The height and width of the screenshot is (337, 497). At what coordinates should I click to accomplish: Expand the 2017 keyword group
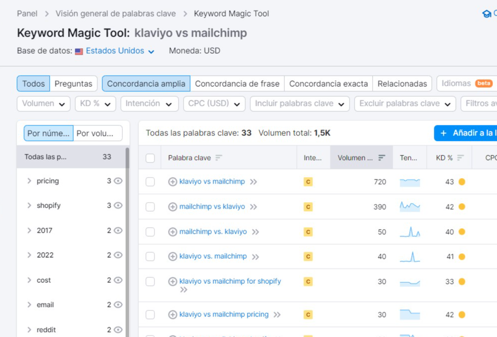tap(29, 231)
